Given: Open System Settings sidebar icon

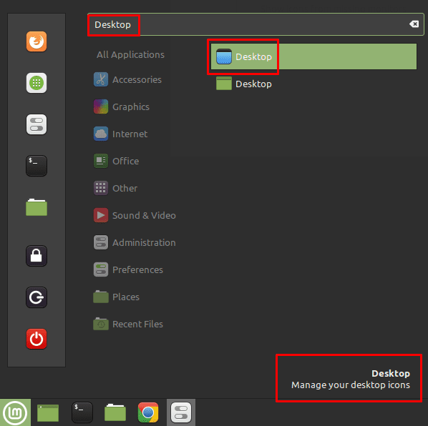Looking at the screenshot, I should click(x=37, y=124).
